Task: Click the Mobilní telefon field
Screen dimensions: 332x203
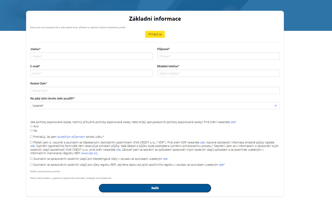Action: tap(218, 73)
